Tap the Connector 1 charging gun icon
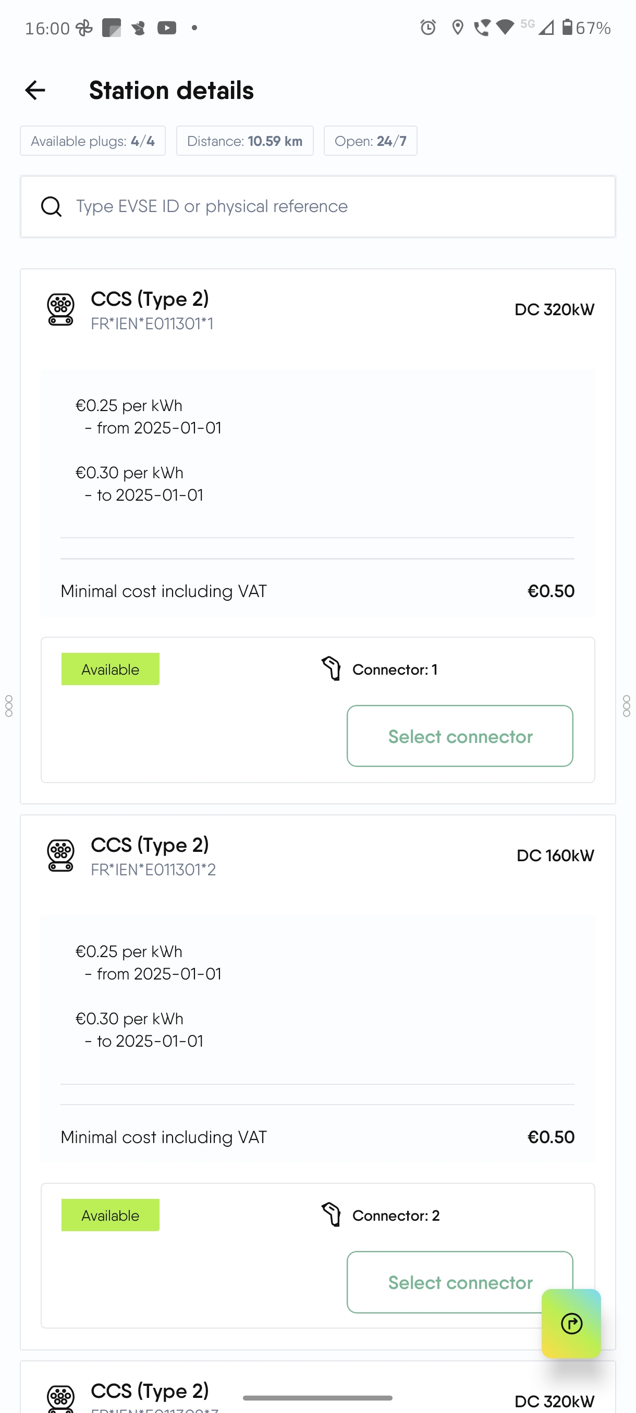Viewport: 636px width, 1413px height. [x=332, y=668]
